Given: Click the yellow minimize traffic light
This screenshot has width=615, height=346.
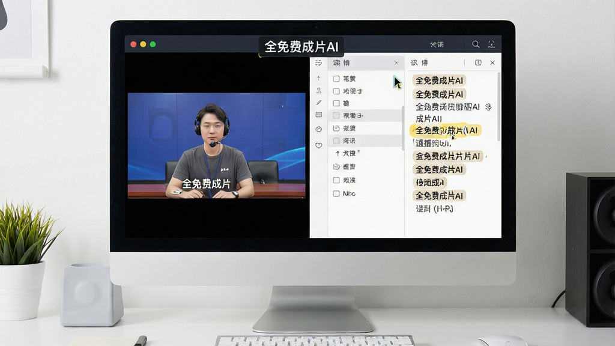Looking at the screenshot, I should click(x=143, y=44).
